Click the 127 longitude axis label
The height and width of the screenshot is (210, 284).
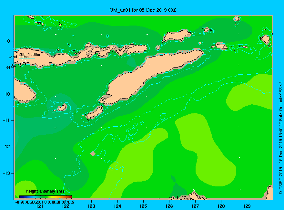[195, 206]
